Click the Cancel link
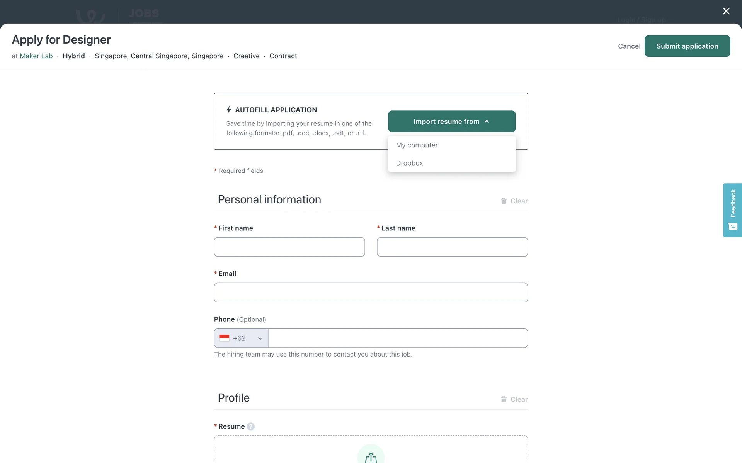Viewport: 742px width, 463px height. click(x=629, y=46)
